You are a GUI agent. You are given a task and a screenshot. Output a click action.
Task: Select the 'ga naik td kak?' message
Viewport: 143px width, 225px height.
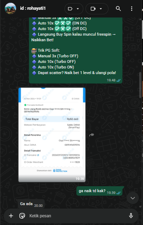[x=99, y=191]
